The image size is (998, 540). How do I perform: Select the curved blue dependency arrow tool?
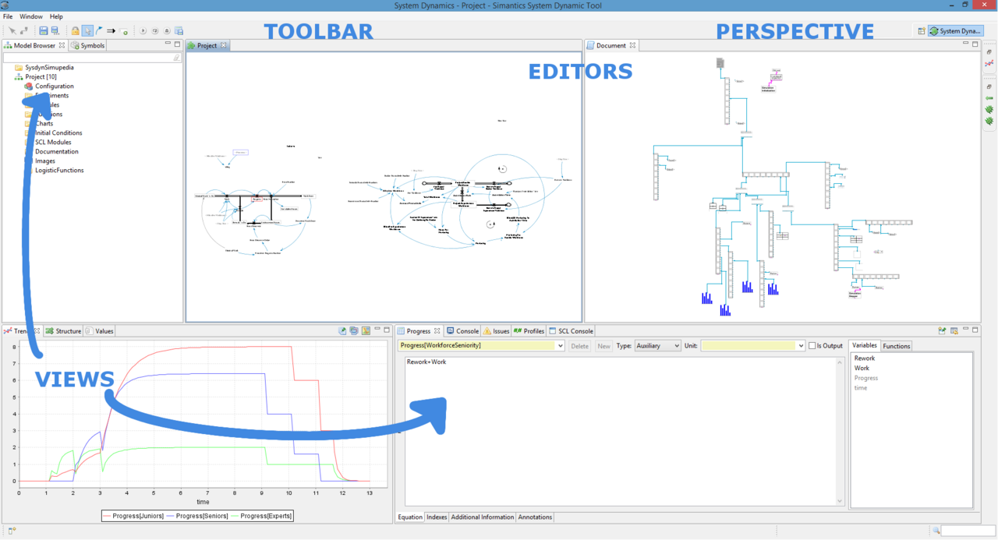click(x=99, y=31)
